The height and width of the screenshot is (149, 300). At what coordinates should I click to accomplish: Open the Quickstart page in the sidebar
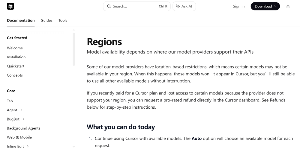pyautogui.click(x=16, y=66)
